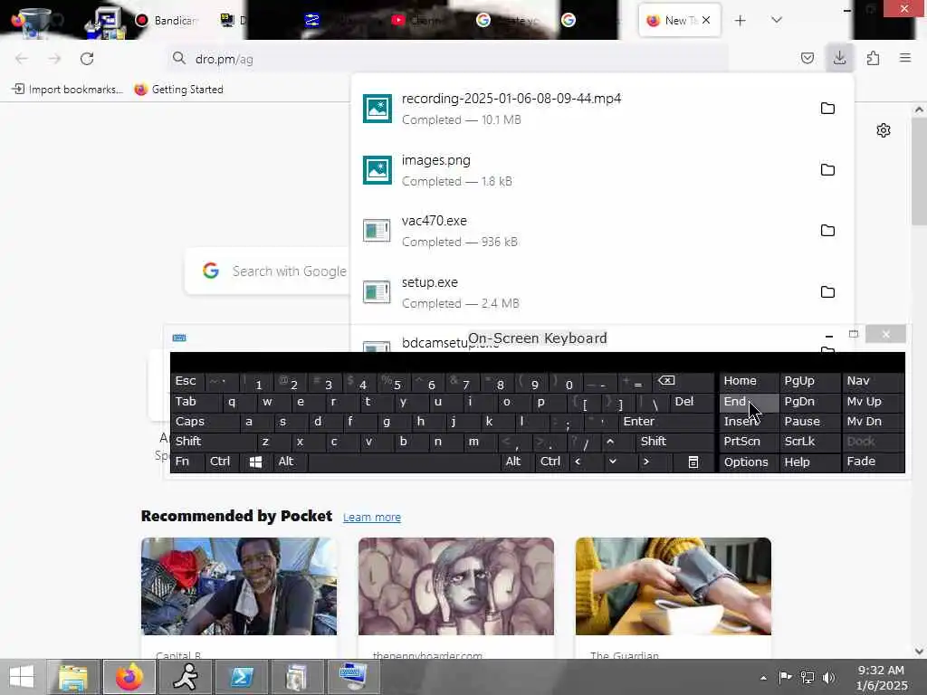Viewport: 927px width, 695px height.
Task: Open The Guardian blood pressure article thumbnail
Action: [x=674, y=586]
